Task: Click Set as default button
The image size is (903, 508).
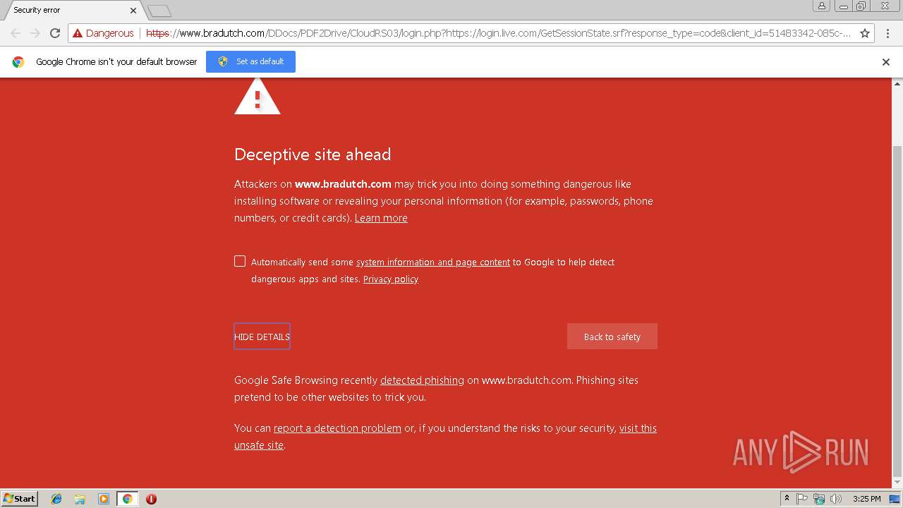Action: point(250,61)
